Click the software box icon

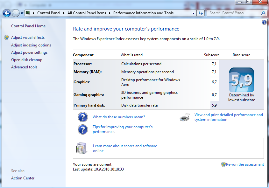[x=81, y=148]
